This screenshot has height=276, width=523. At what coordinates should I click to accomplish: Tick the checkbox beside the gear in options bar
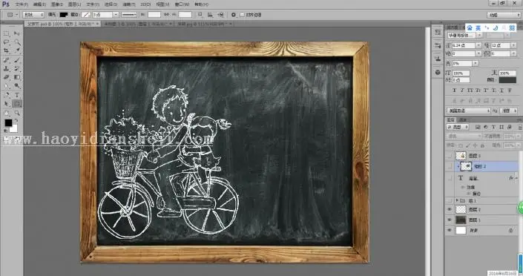242,15
